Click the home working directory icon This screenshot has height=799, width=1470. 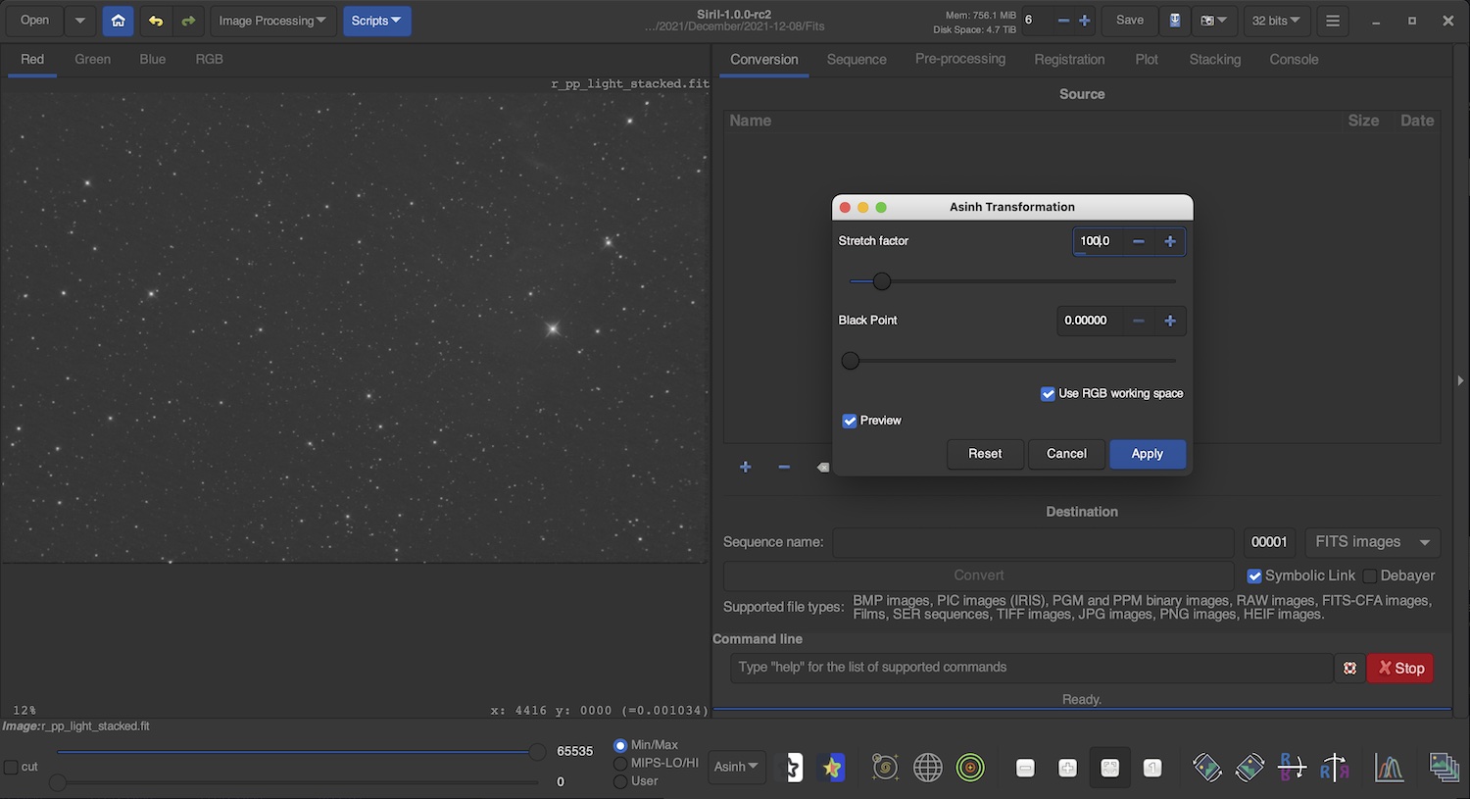tap(118, 21)
